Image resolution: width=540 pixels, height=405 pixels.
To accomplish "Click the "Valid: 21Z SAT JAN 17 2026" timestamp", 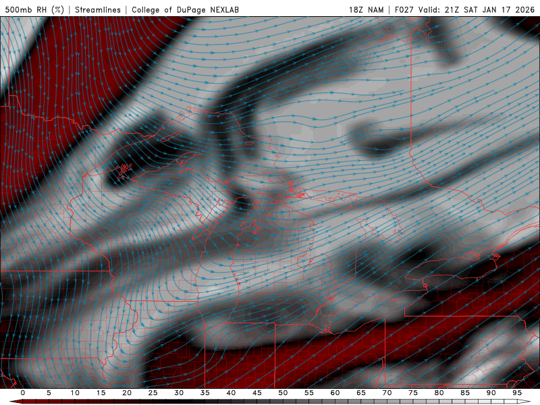I will pyautogui.click(x=477, y=9).
